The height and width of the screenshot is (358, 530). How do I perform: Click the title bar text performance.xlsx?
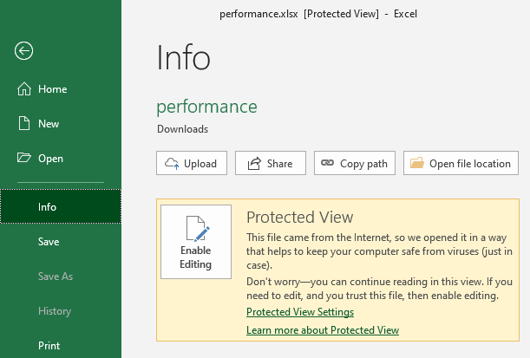click(x=258, y=14)
